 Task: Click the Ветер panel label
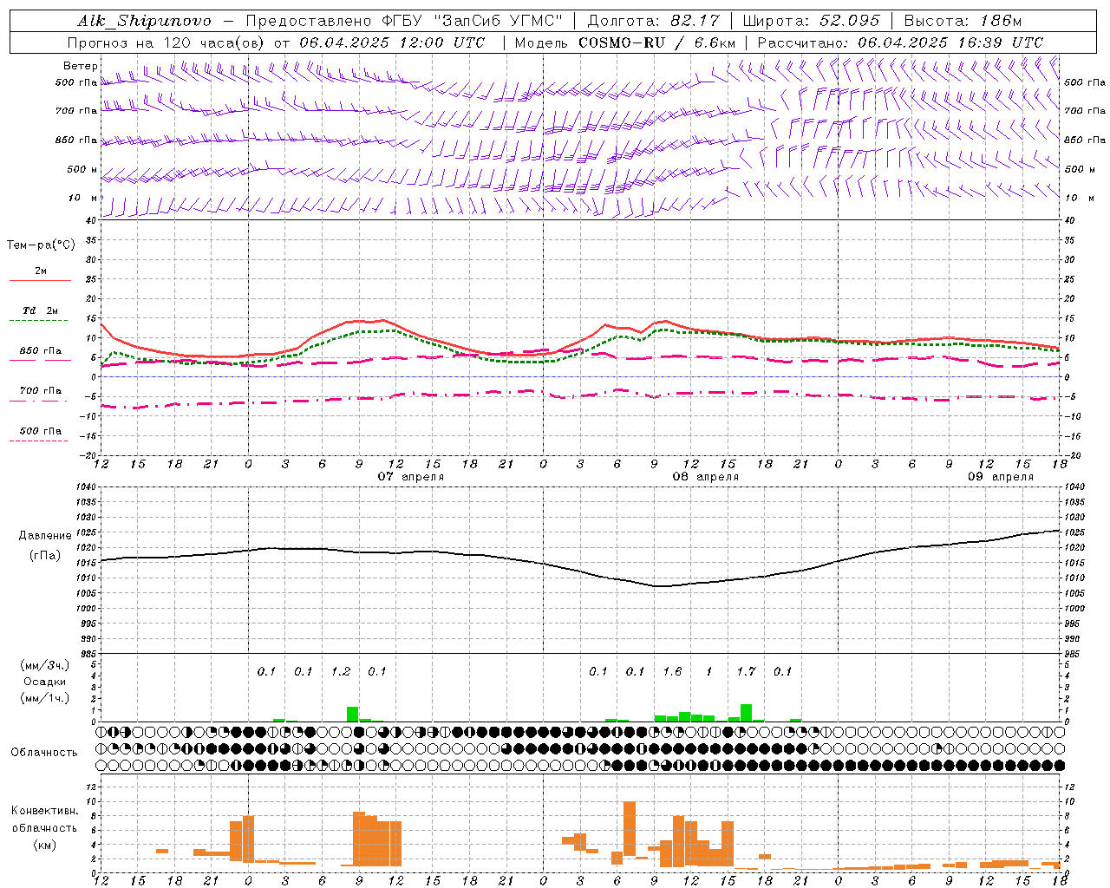coord(81,66)
